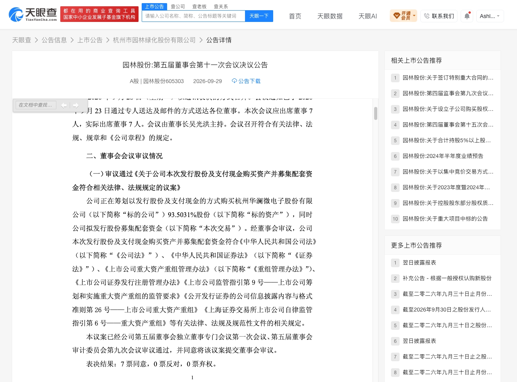Viewport: 517px width, 382px height.
Task: Click the document vertical scrollbar thumb
Action: pos(376,113)
